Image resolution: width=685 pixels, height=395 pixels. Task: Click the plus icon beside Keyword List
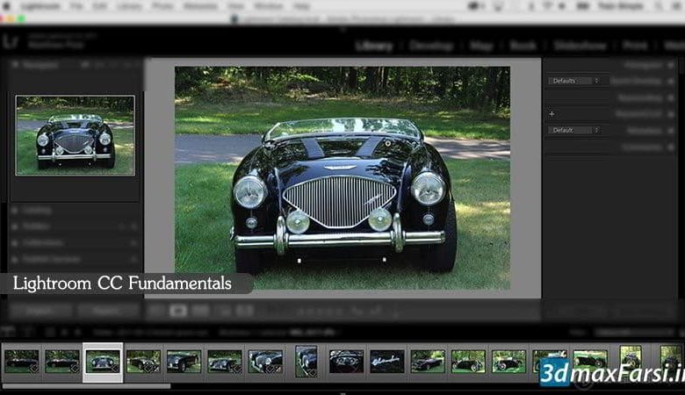tap(552, 114)
